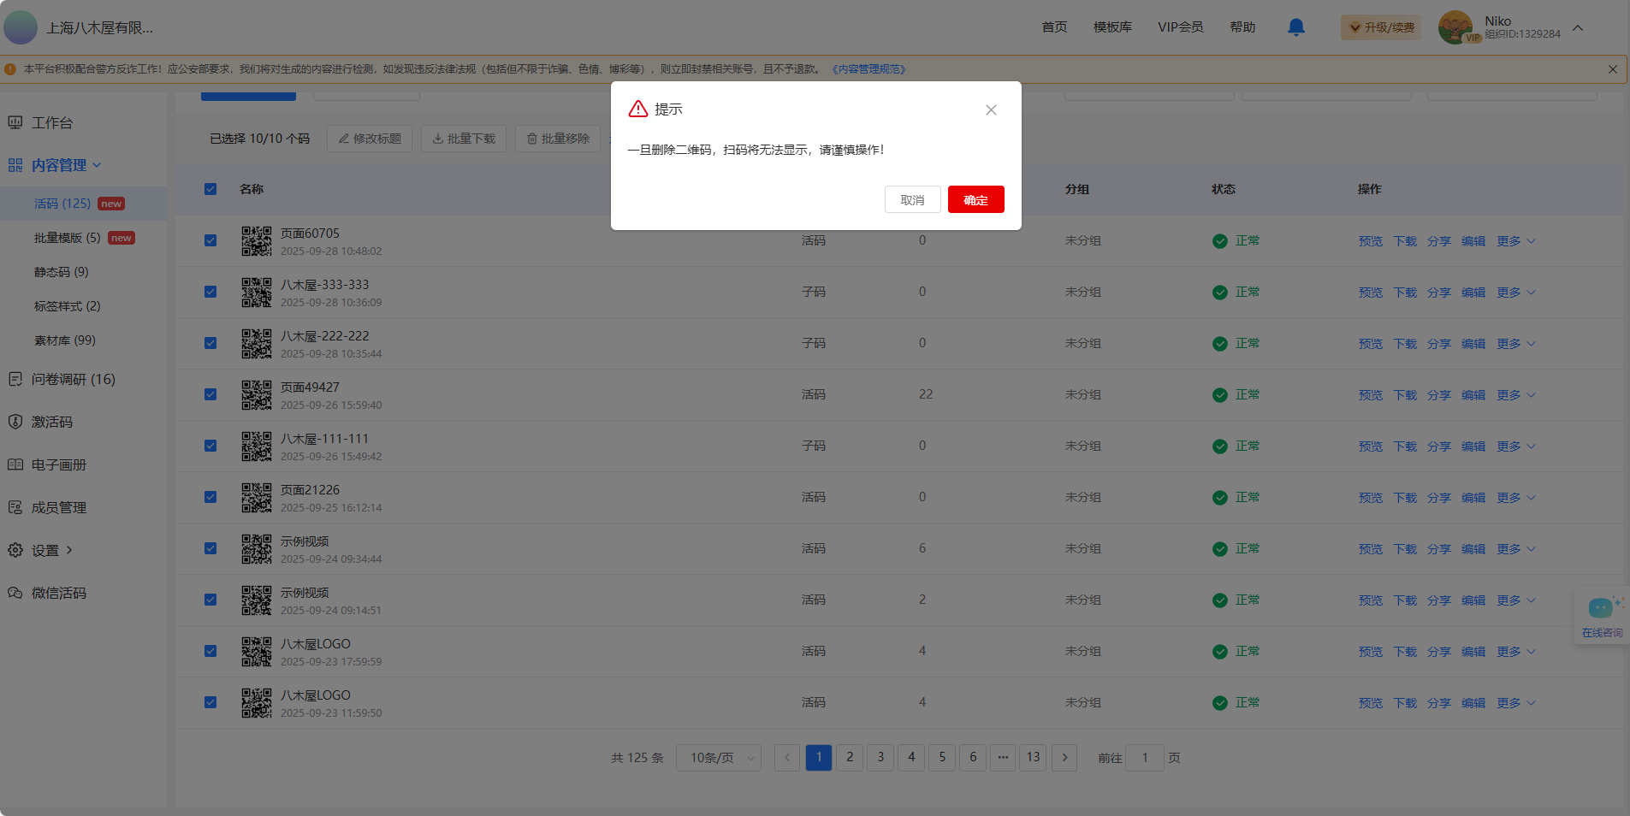Open 激活码 shield icon in sidebar
1630x816 pixels.
(x=15, y=422)
